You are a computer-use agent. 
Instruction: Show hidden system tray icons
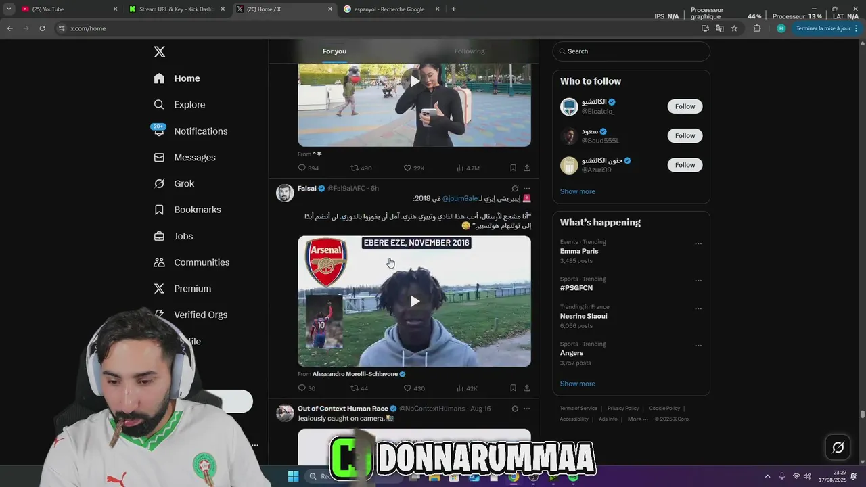[x=767, y=477]
